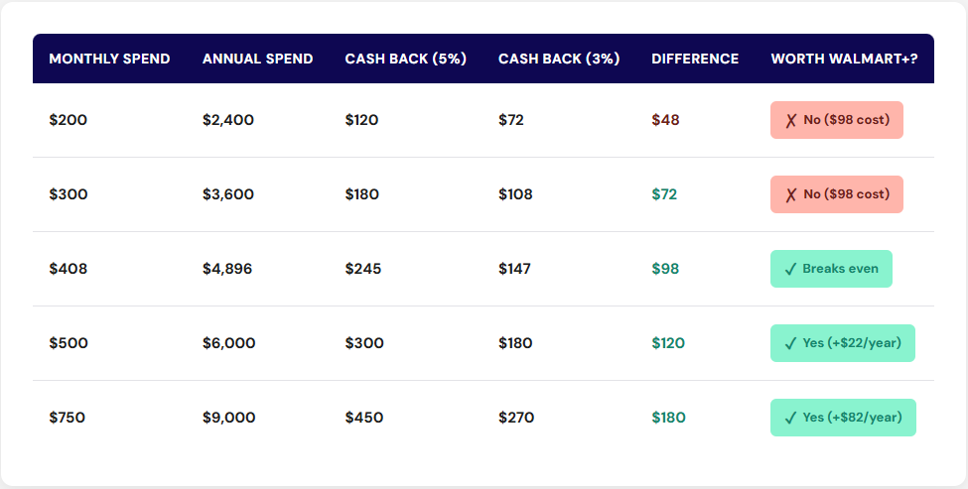The image size is (968, 489).
Task: Select the $9,000 annual spend cell
Action: pyautogui.click(x=228, y=418)
